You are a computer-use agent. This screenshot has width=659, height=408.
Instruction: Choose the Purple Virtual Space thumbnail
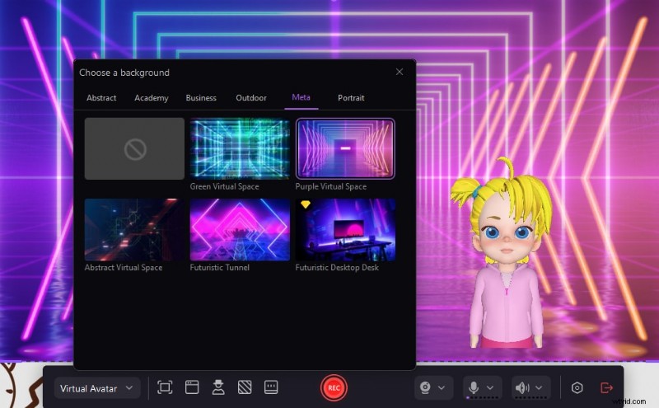(345, 148)
